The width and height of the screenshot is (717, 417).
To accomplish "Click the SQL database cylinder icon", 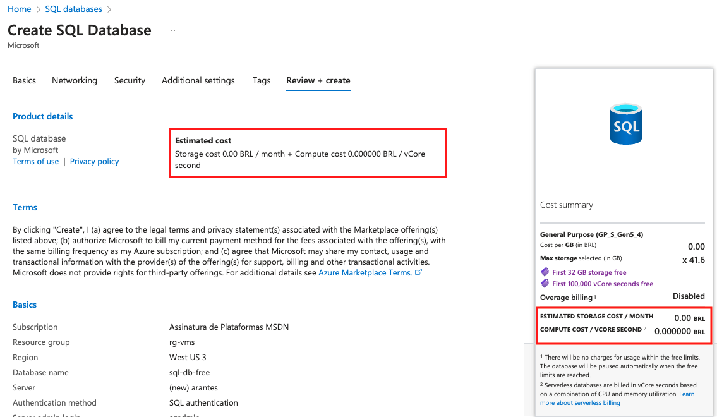I will [x=625, y=124].
